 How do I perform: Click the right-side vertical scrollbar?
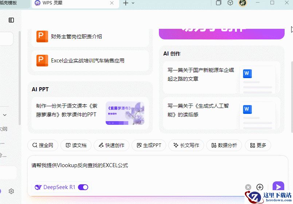click(292, 96)
